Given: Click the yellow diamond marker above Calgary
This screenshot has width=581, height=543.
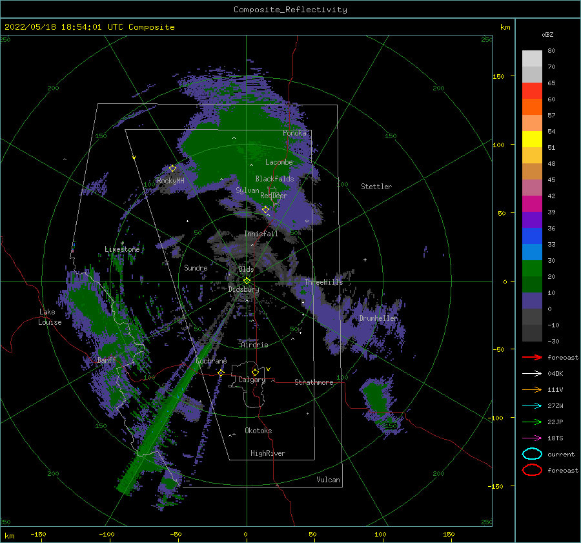Looking at the screenshot, I should click(x=255, y=372).
